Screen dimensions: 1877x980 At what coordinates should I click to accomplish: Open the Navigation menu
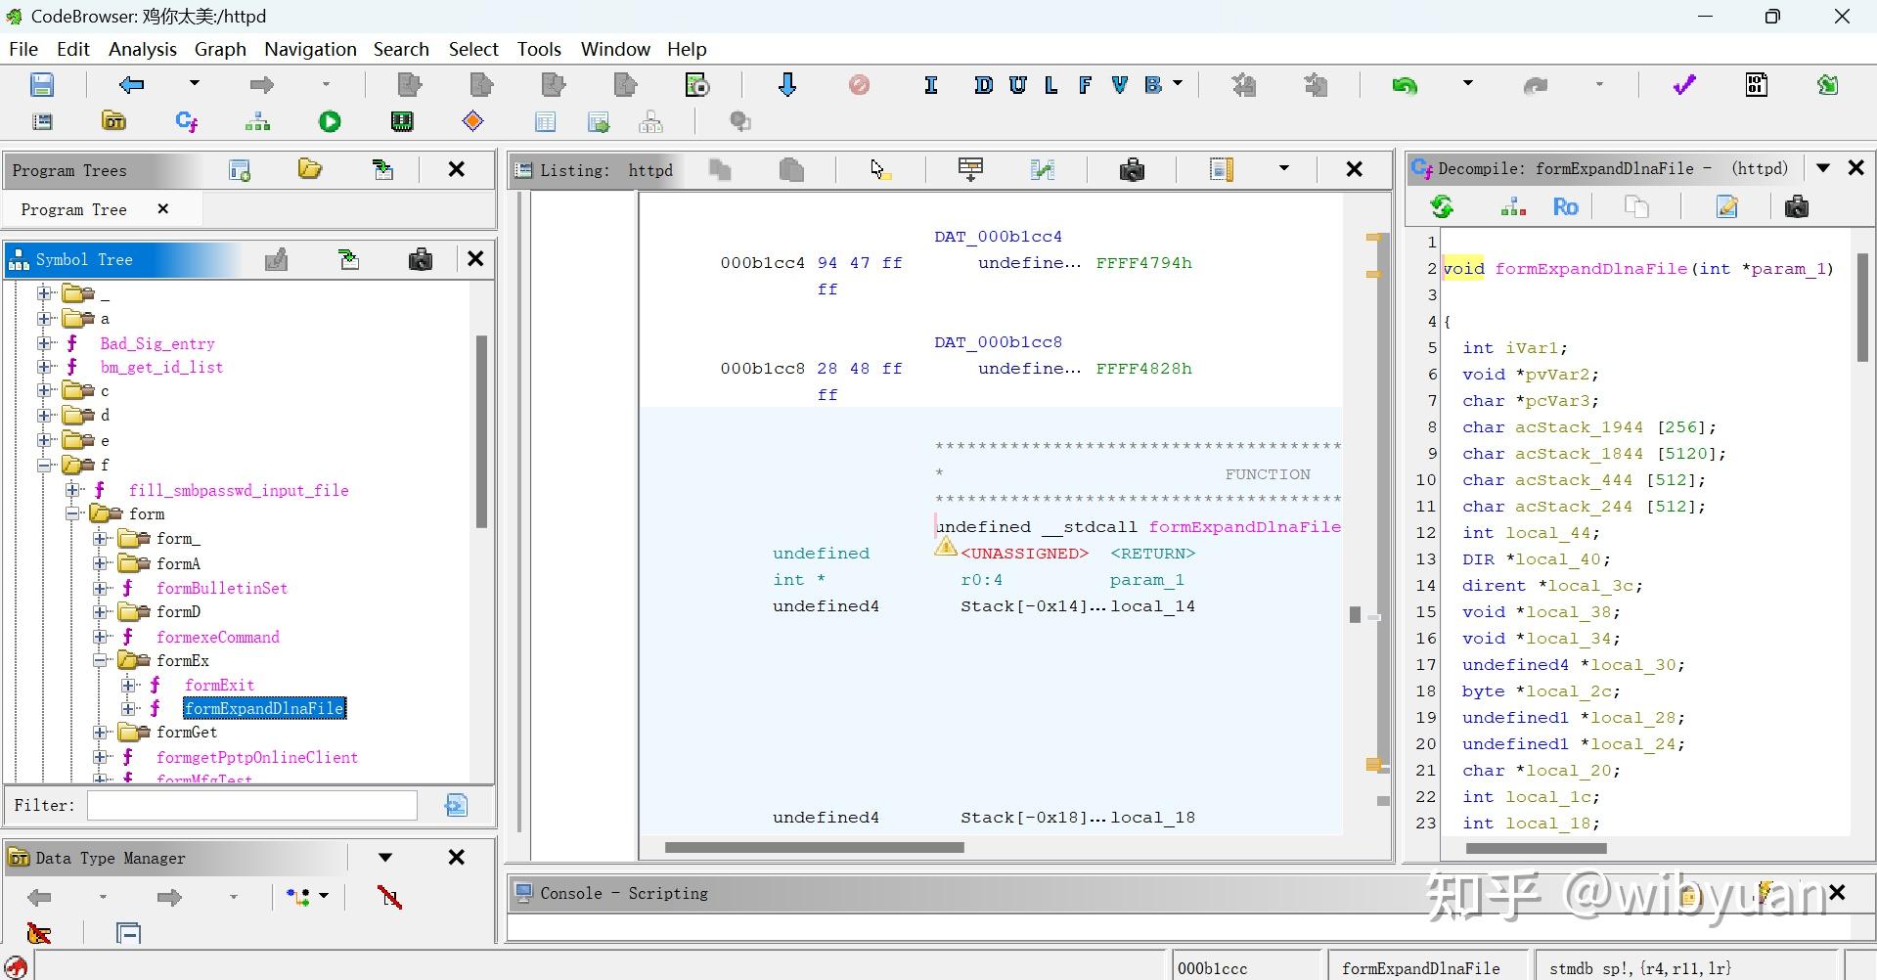[310, 49]
